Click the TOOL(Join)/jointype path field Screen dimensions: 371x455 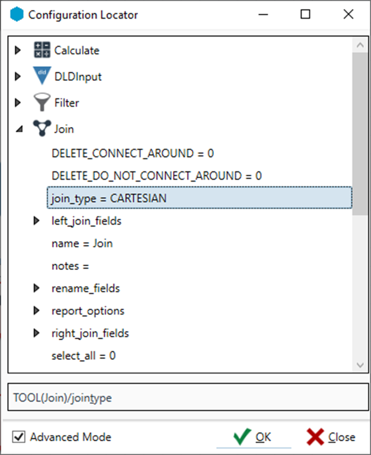click(185, 397)
